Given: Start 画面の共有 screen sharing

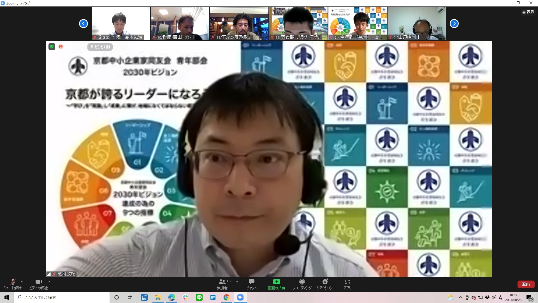Looking at the screenshot, I should [276, 284].
